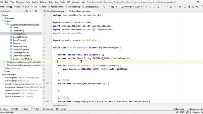Click the override gutter icon beside onUpgrade
This screenshot has height=114, width=203.
coord(48,101)
